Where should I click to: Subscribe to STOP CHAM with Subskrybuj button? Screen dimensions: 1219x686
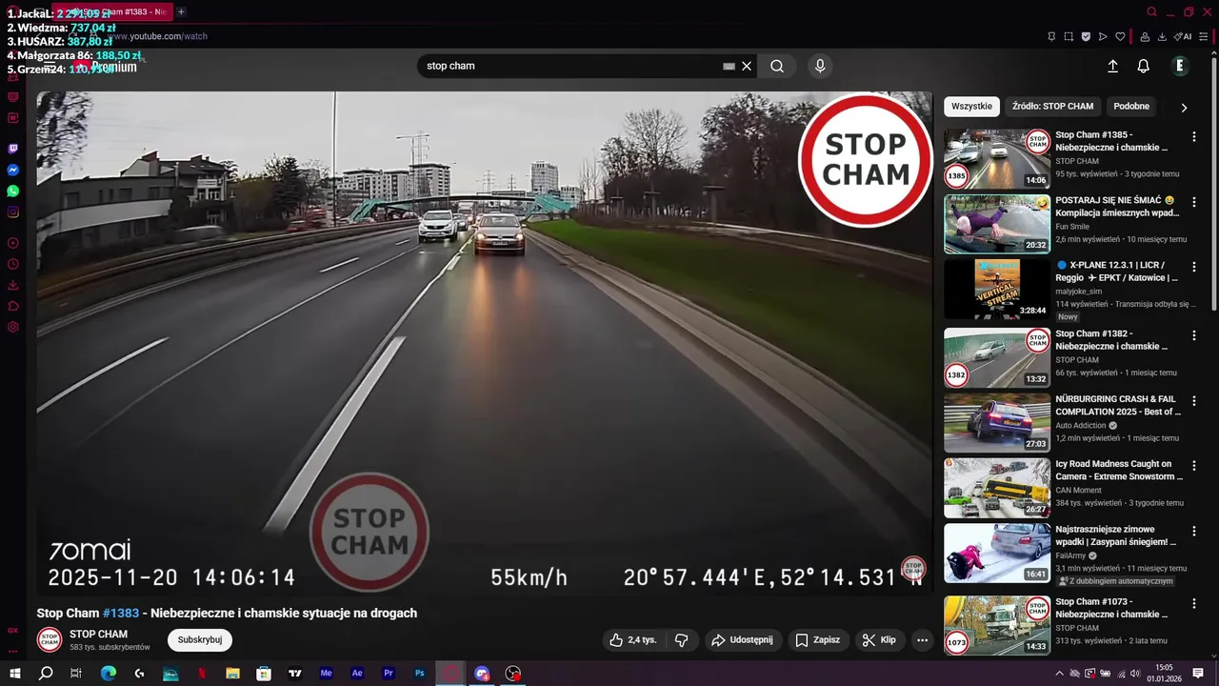pos(200,639)
